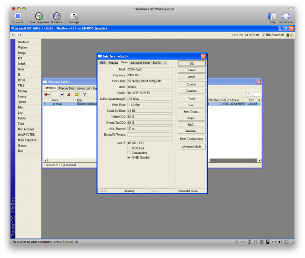Click Reset Configuration button
The height and width of the screenshot is (258, 305).
pos(192,139)
